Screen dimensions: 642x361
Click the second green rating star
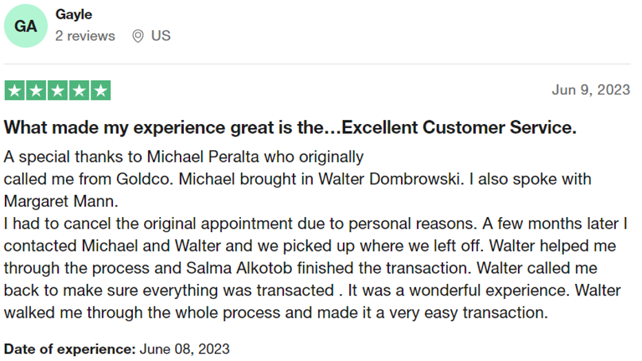pos(36,90)
